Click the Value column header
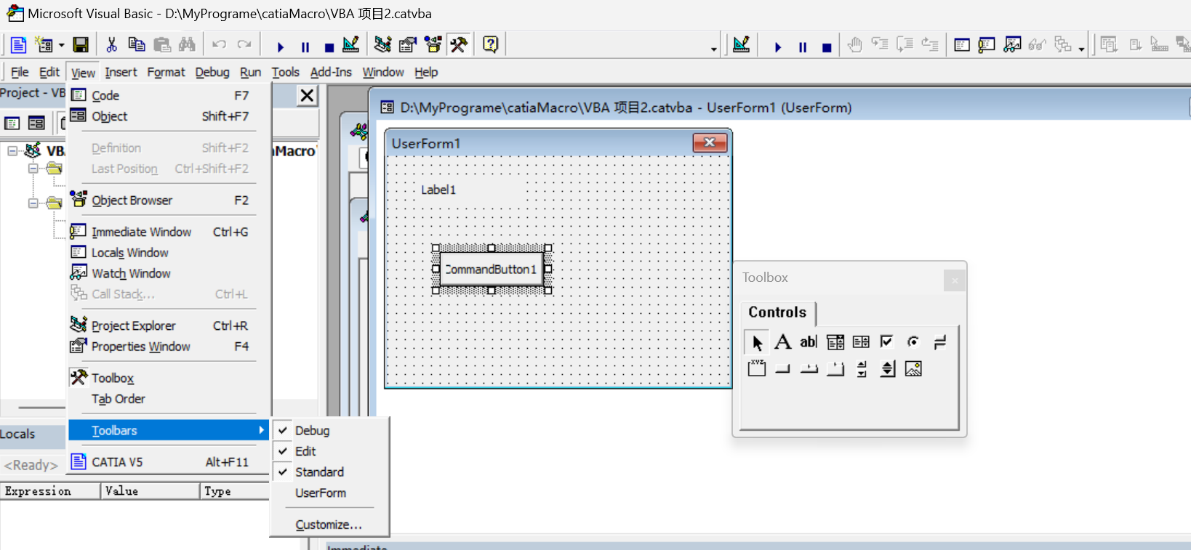Screen dimensions: 1191x550 click(x=151, y=491)
